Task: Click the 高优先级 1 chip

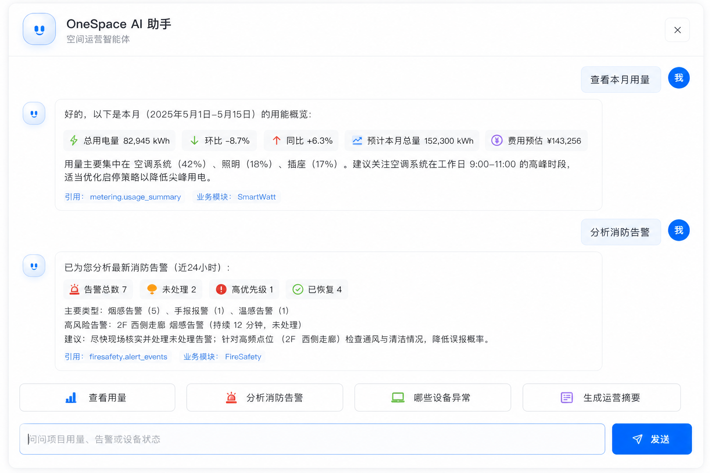Action: click(x=244, y=290)
